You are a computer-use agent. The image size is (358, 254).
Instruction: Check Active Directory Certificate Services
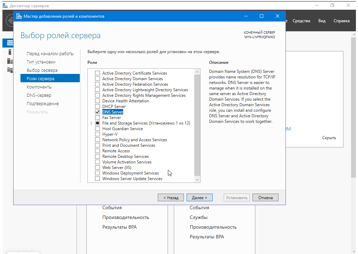coord(97,73)
